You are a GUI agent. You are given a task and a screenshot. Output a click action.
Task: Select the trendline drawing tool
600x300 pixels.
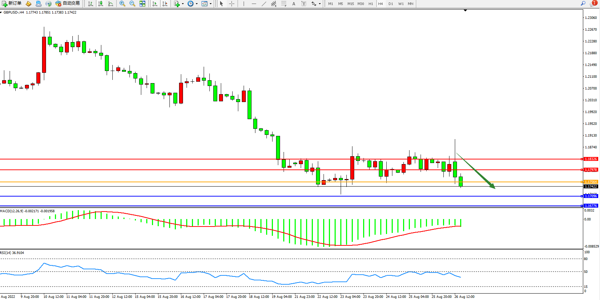click(x=264, y=4)
